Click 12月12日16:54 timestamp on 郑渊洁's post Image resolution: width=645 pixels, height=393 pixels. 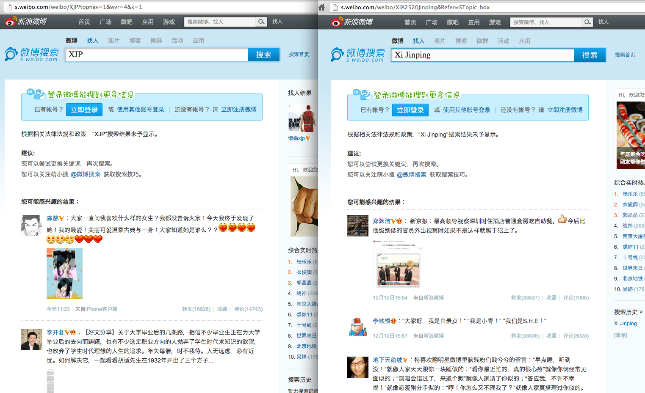tap(390, 298)
